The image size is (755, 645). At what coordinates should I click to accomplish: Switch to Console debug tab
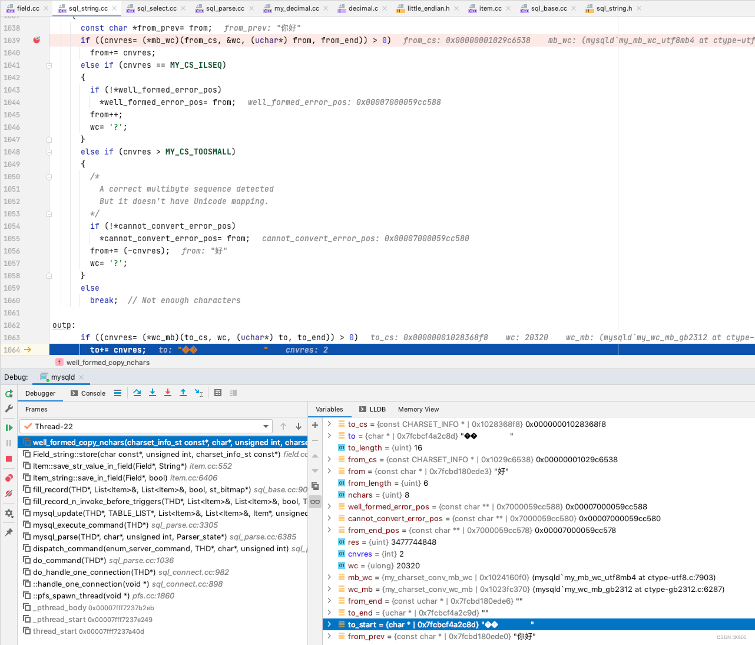click(88, 393)
